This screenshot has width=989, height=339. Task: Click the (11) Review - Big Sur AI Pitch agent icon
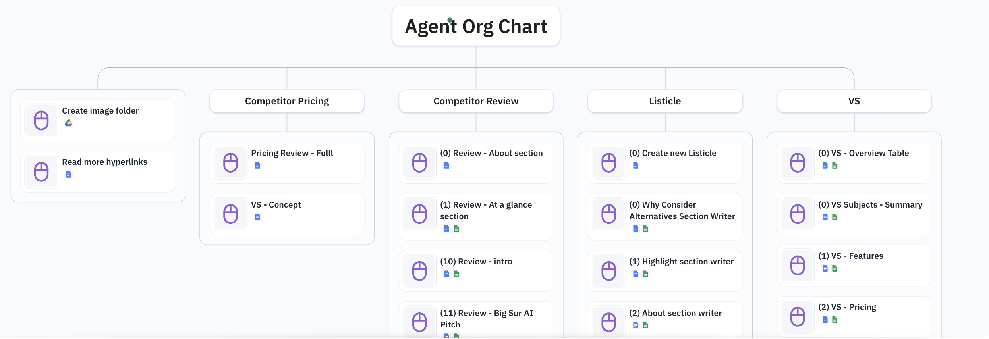tap(419, 322)
